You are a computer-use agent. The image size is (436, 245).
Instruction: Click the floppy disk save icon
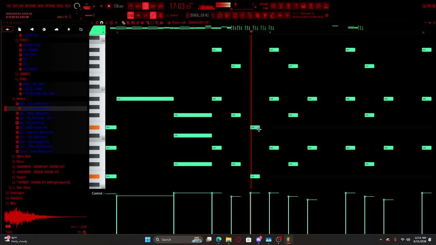(303, 6)
